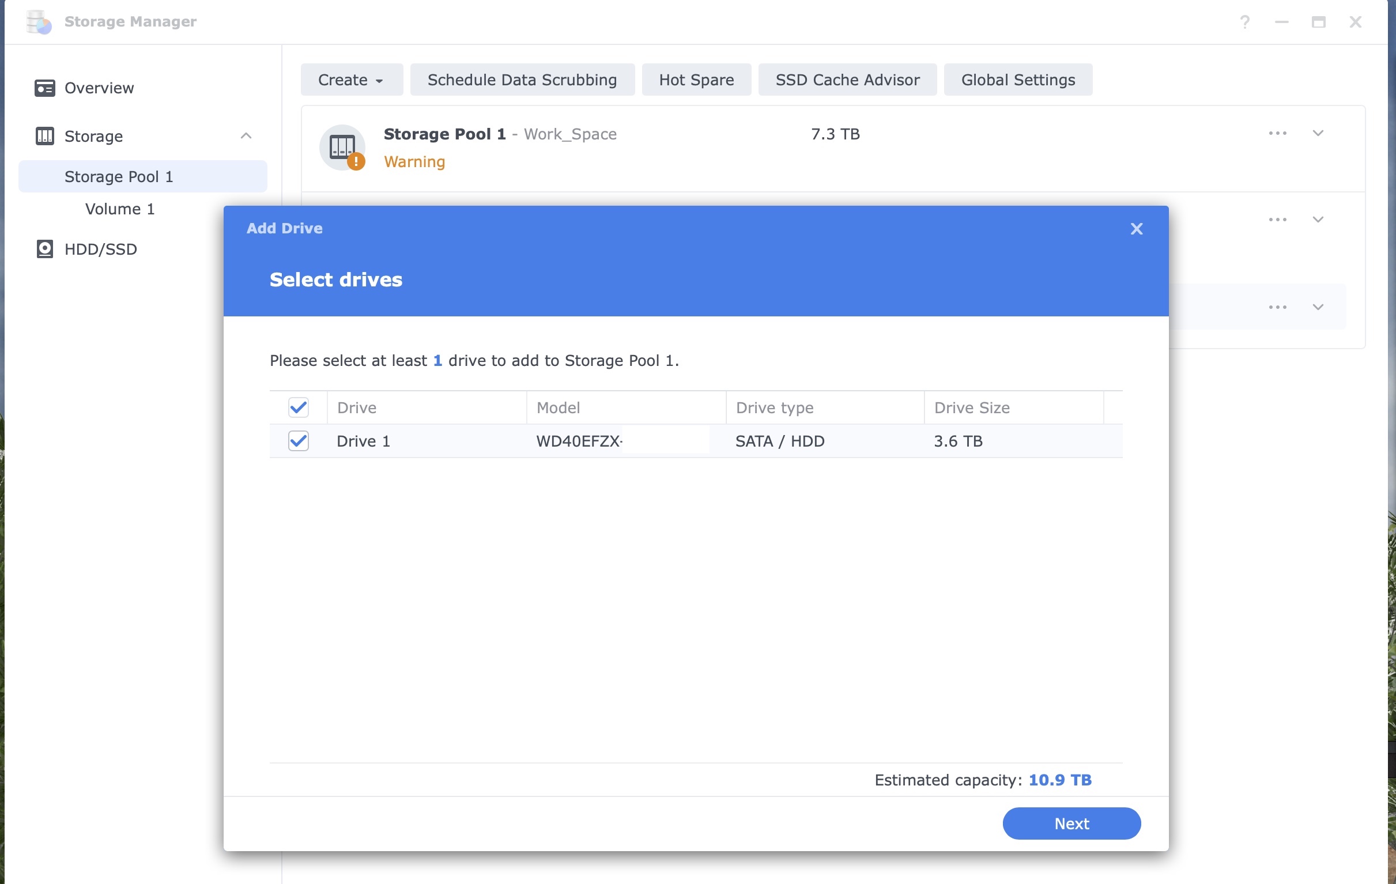
Task: Select Volume 1 in the sidebar
Action: [120, 209]
